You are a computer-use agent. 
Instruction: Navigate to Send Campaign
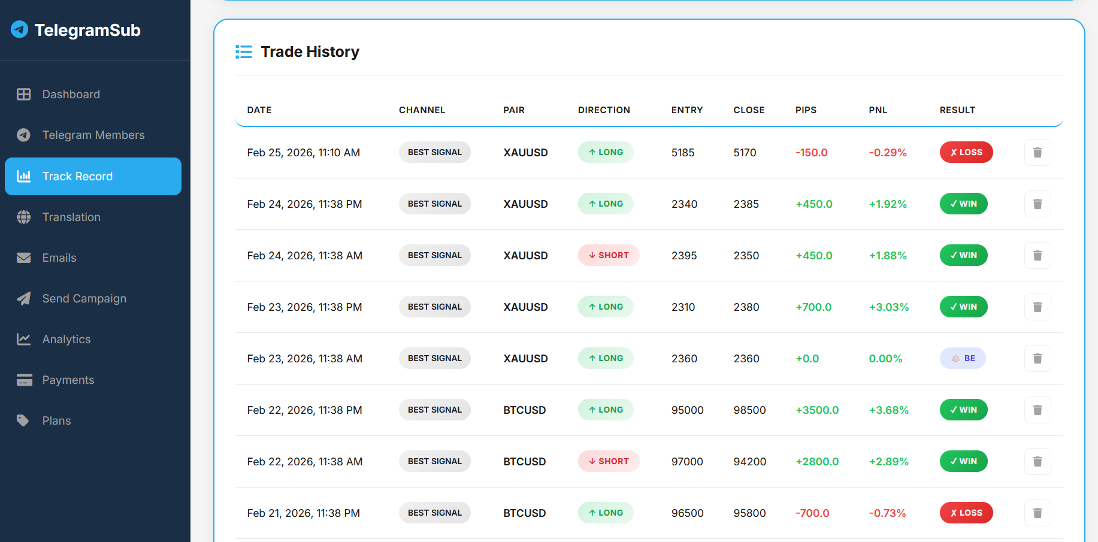84,298
